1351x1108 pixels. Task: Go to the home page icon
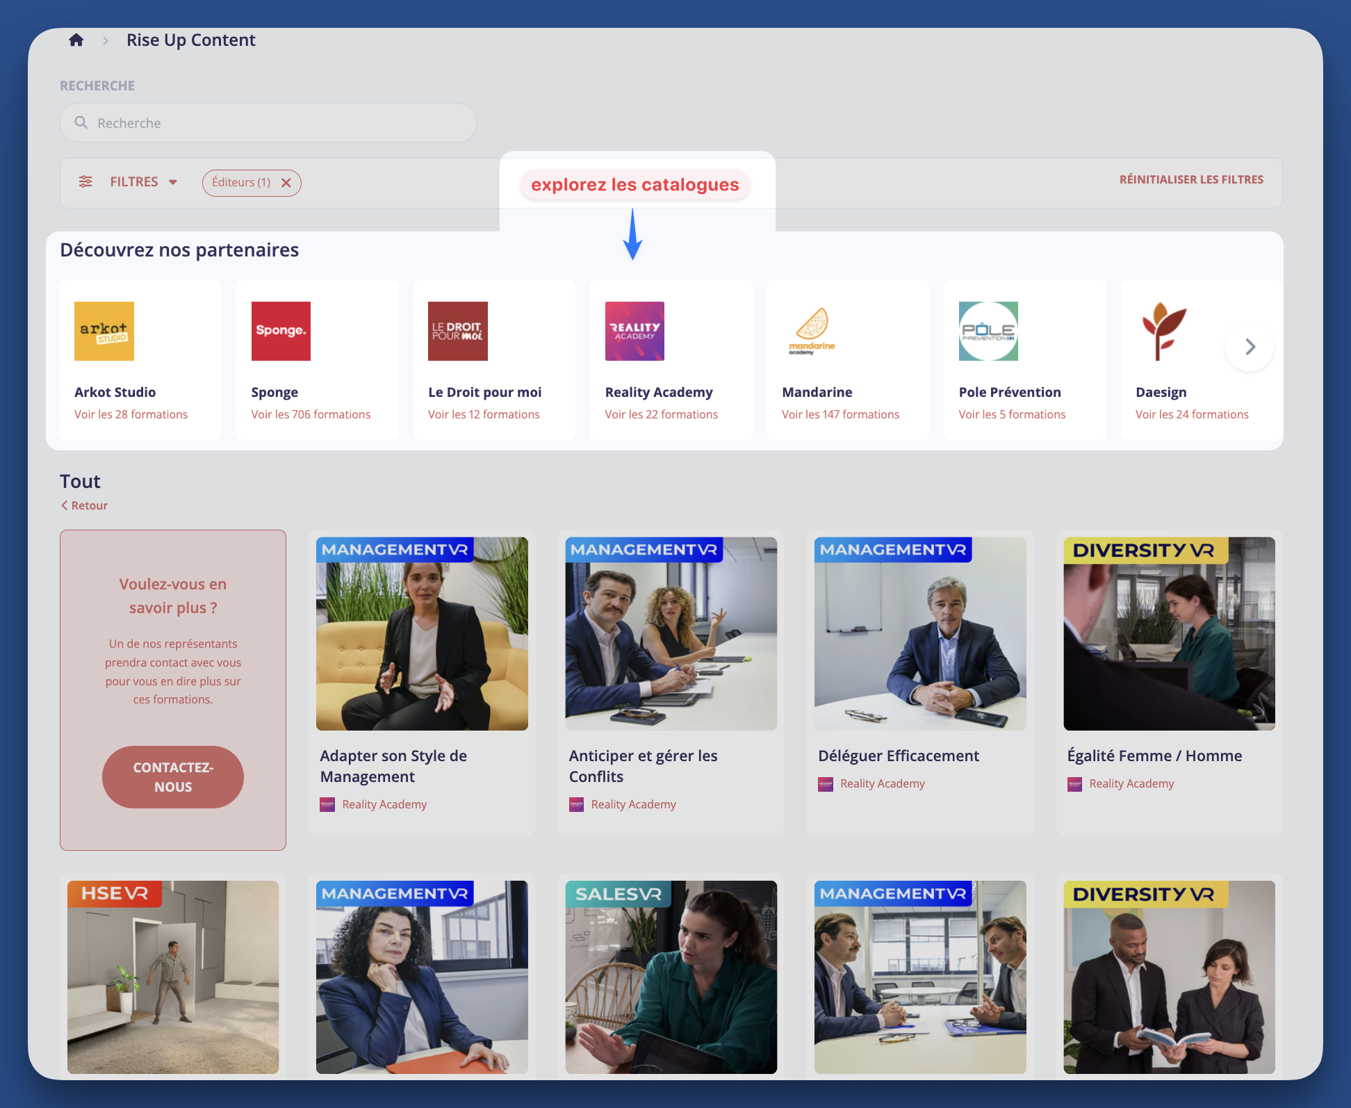coord(76,40)
